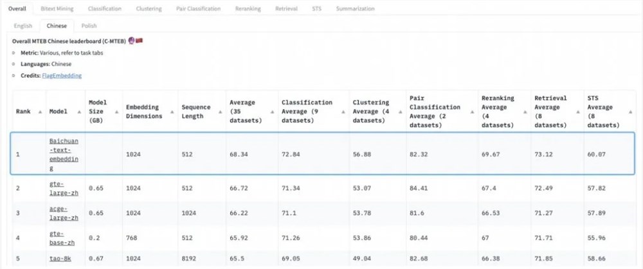This screenshot has width=643, height=269.
Task: Click the tao-8k model link
Action: 60,258
